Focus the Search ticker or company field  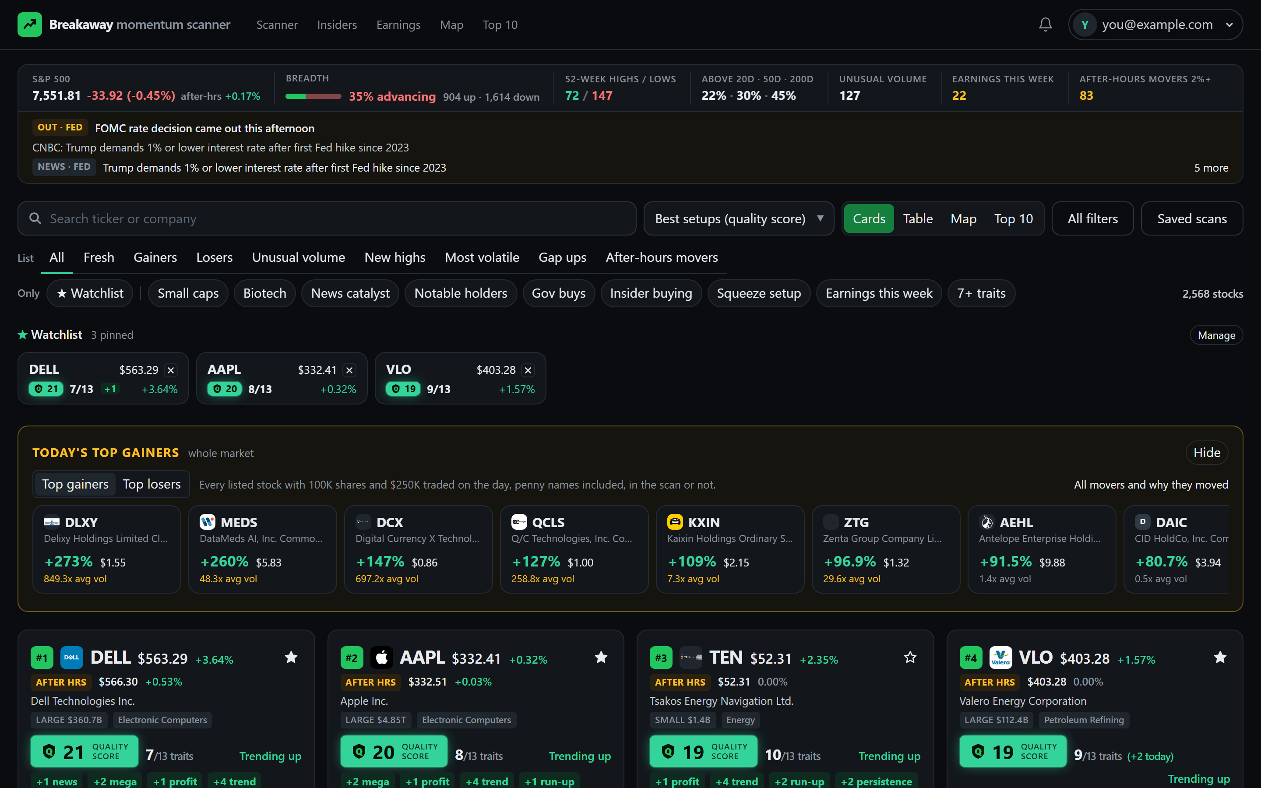click(x=327, y=218)
